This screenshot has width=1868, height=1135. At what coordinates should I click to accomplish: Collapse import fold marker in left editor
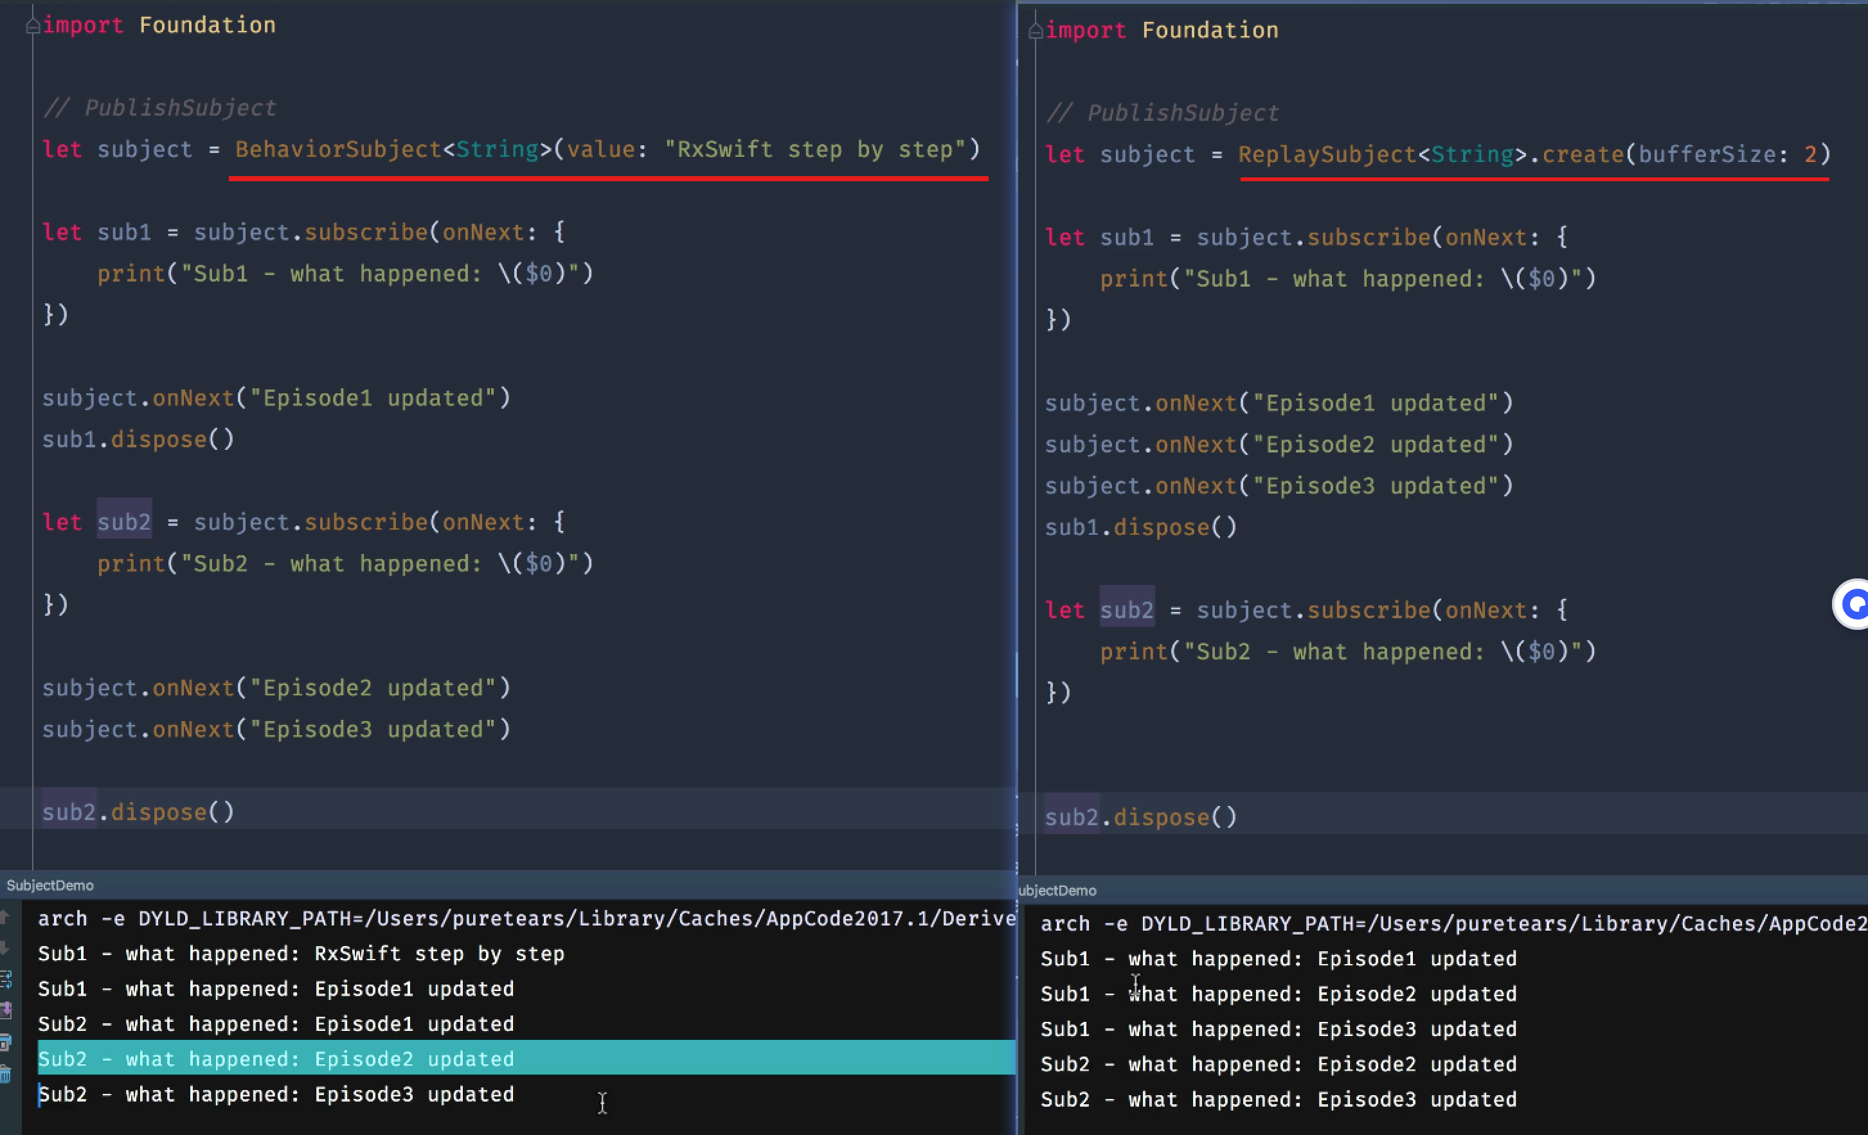[33, 26]
